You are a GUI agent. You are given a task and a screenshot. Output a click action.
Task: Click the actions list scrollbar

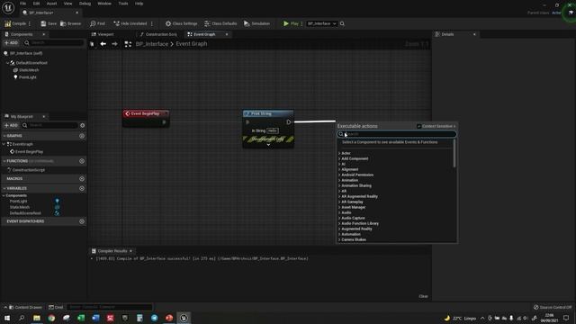point(454,154)
